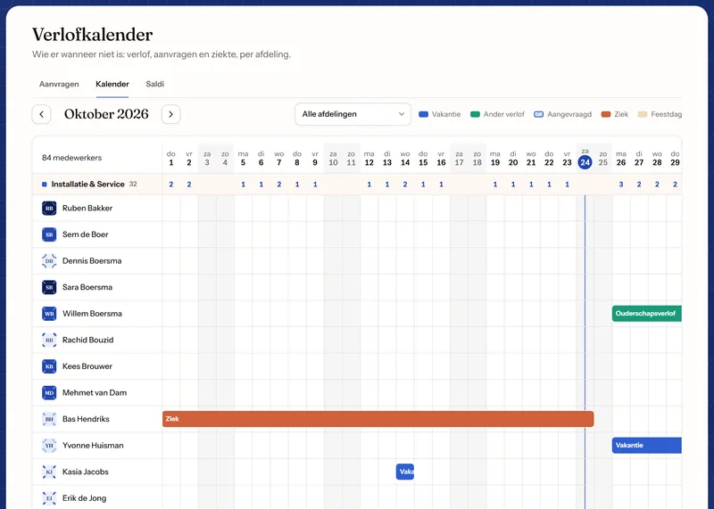
Task: Click Erik de Jong's avatar
Action: click(49, 498)
